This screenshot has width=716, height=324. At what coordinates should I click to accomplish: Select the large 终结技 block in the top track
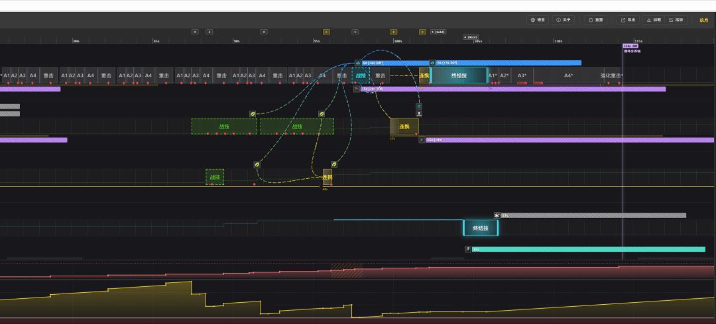(x=459, y=76)
